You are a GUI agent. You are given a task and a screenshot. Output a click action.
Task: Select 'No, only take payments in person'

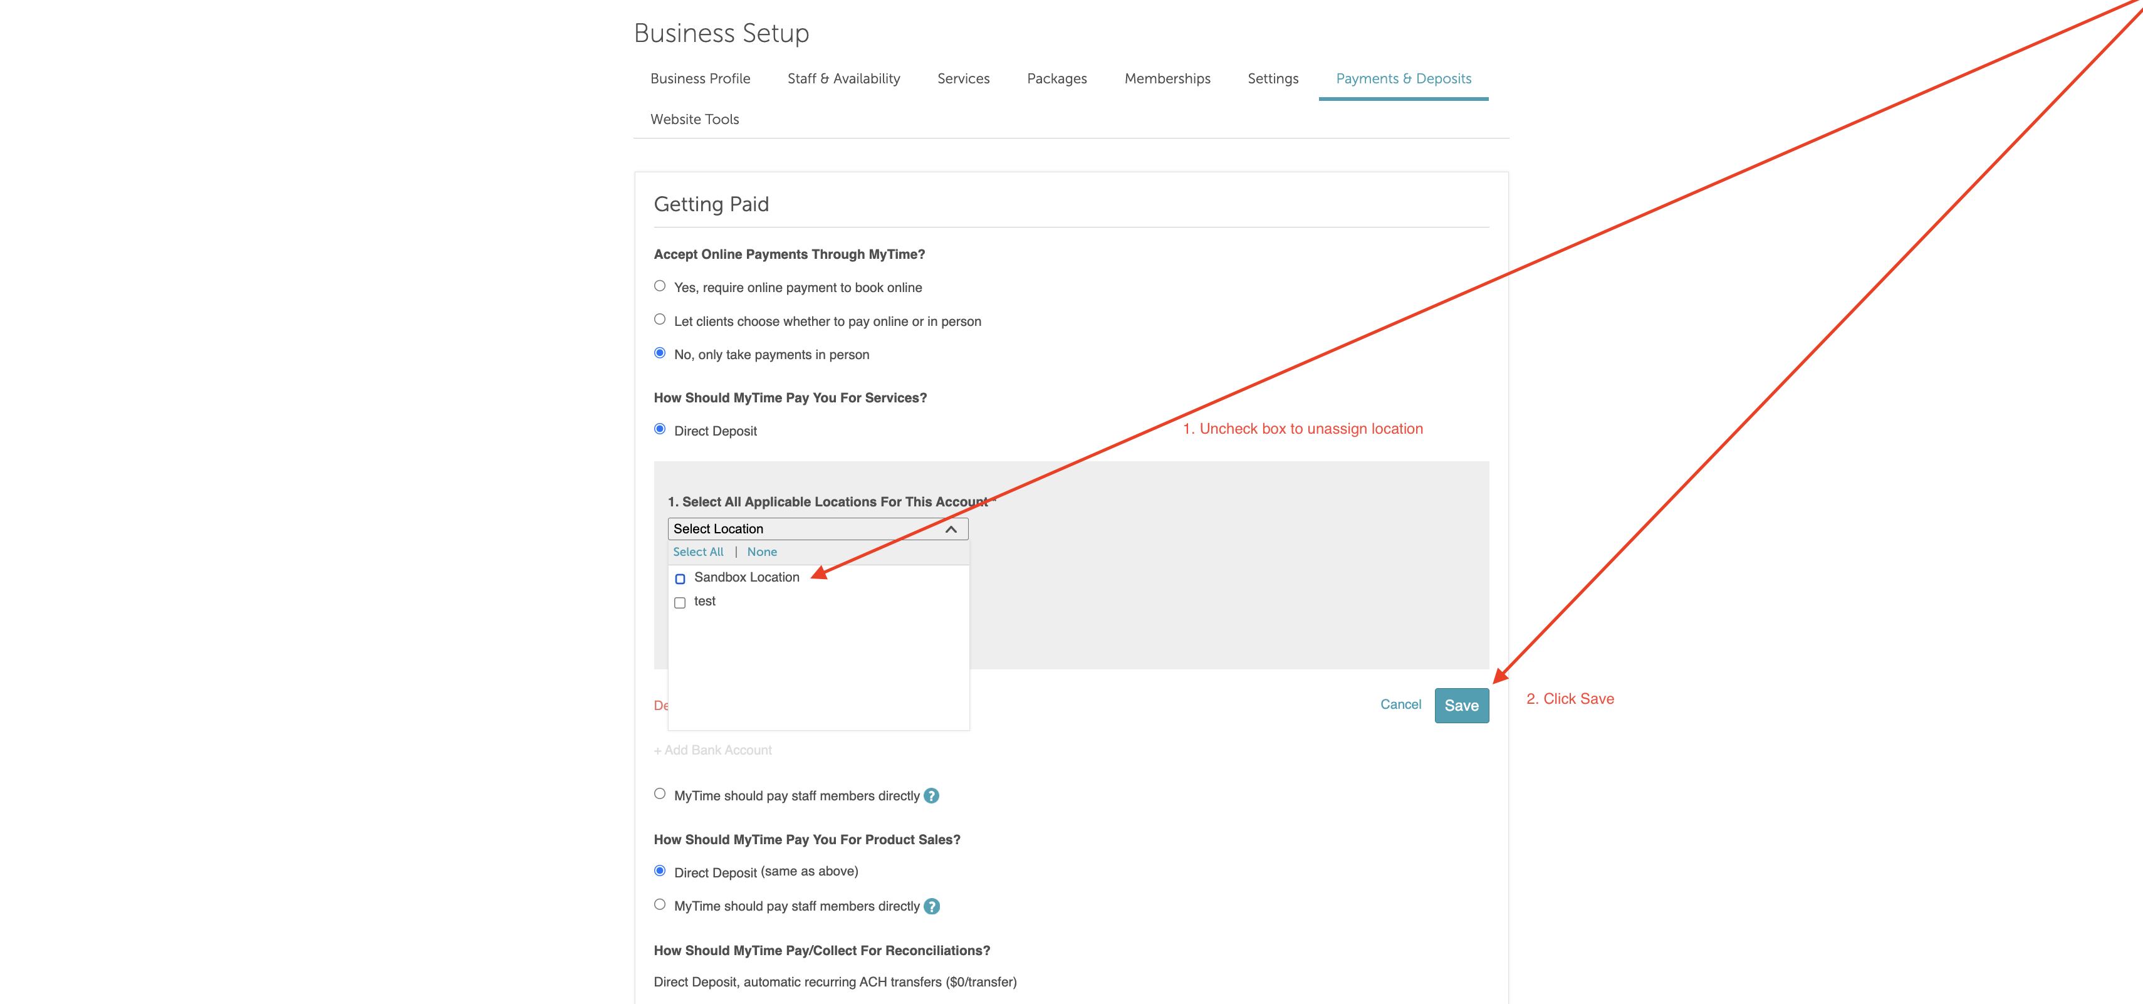tap(660, 353)
